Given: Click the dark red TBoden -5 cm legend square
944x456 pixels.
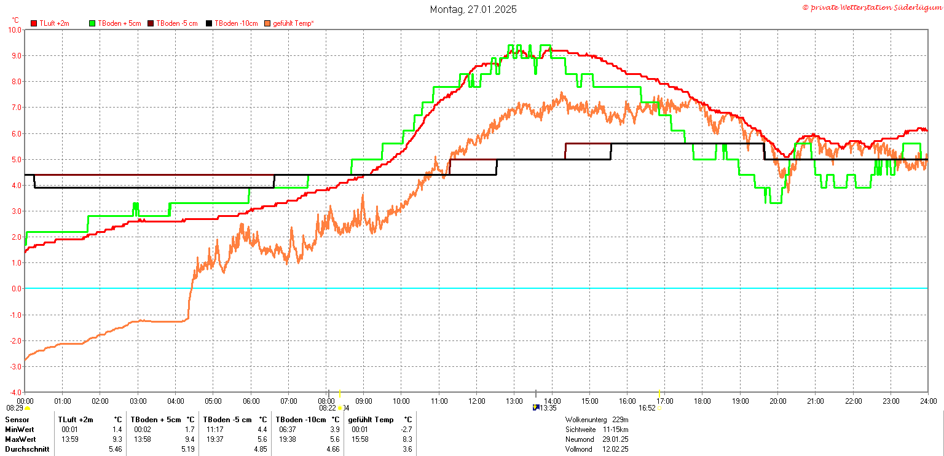Looking at the screenshot, I should [x=151, y=23].
